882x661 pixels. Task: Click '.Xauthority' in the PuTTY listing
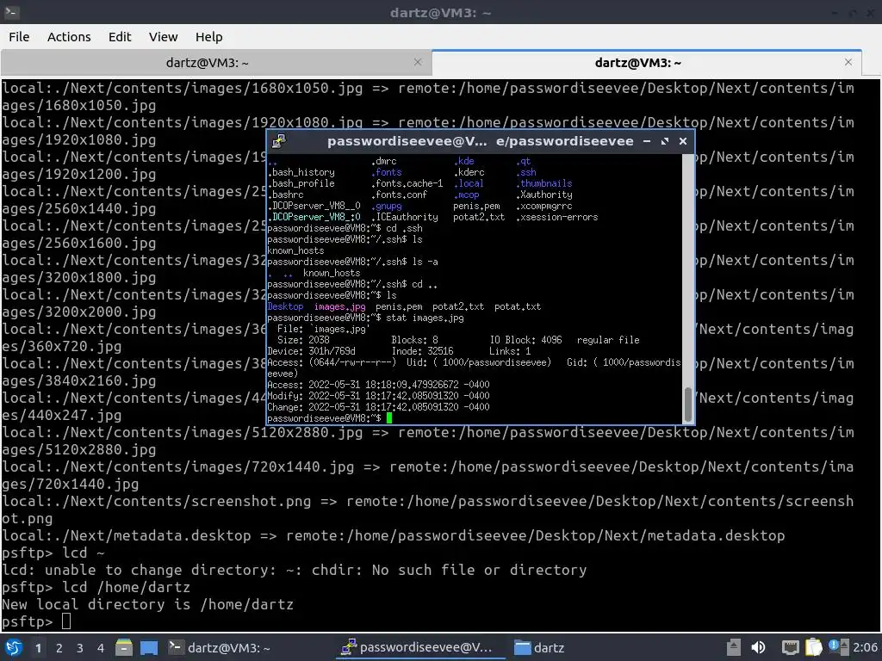(544, 195)
